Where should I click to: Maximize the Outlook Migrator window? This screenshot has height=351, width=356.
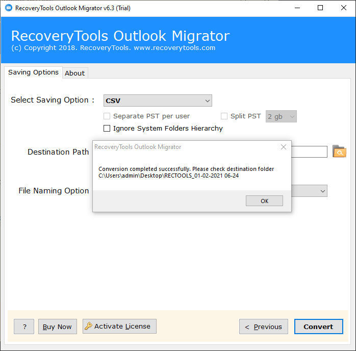tap(320, 8)
